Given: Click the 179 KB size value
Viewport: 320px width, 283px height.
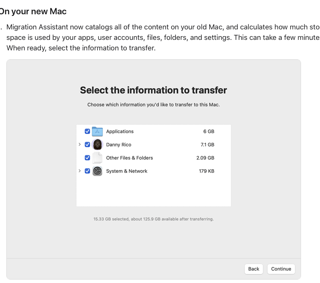Looking at the screenshot, I should click(206, 171).
